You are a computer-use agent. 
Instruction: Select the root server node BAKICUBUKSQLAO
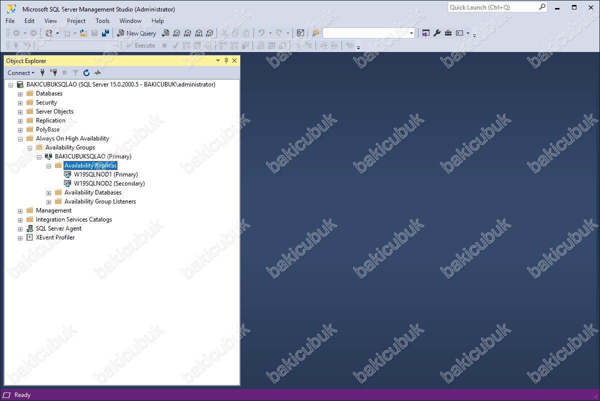point(120,84)
